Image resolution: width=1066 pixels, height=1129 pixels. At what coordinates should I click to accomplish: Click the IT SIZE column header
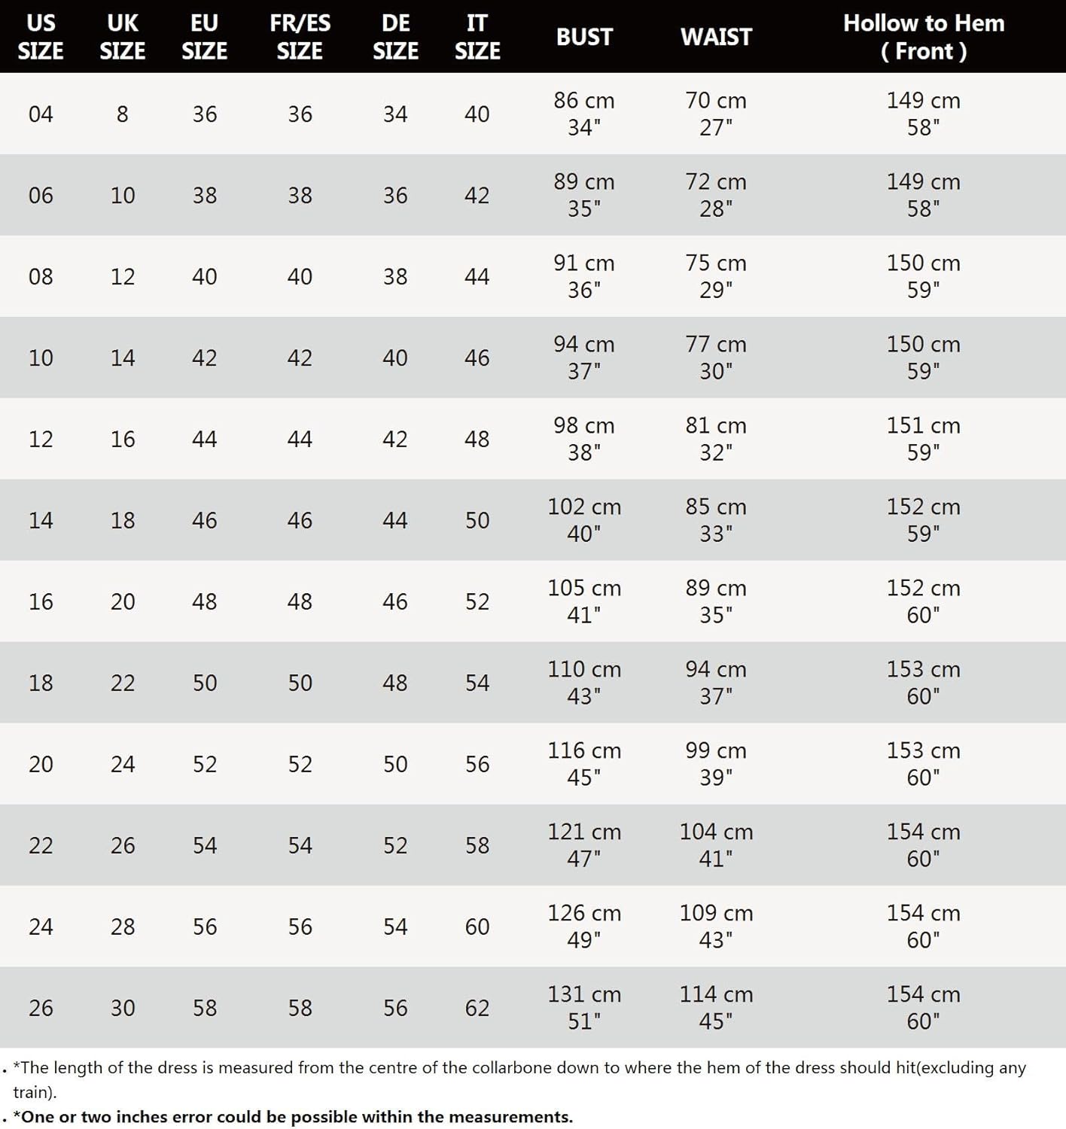coord(477,37)
